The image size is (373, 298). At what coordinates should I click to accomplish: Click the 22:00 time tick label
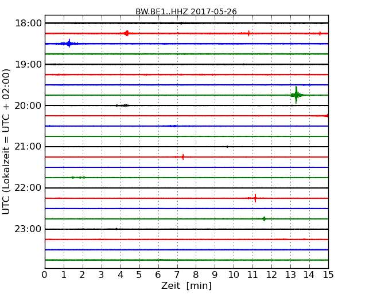click(28, 188)
